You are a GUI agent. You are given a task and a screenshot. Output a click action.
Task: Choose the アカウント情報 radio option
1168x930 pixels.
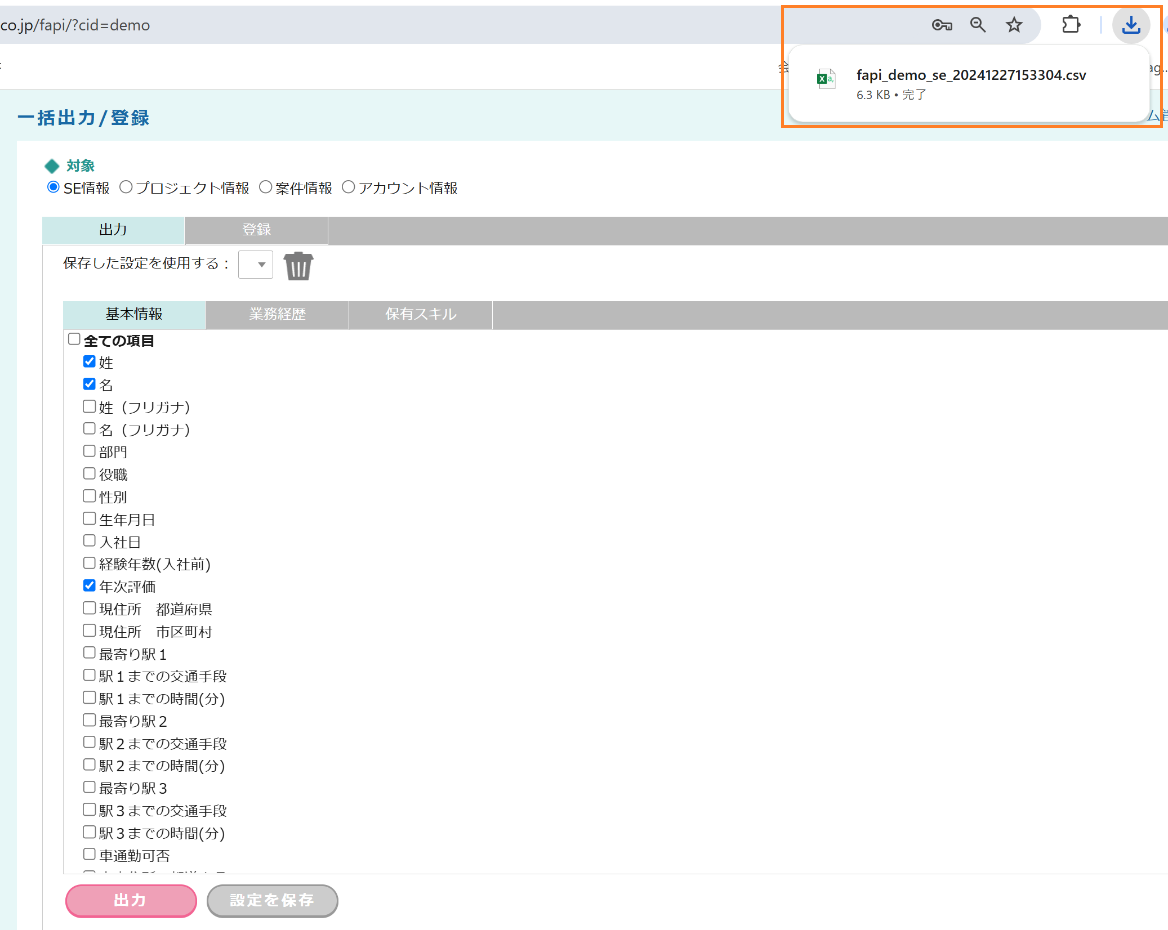[x=349, y=187]
